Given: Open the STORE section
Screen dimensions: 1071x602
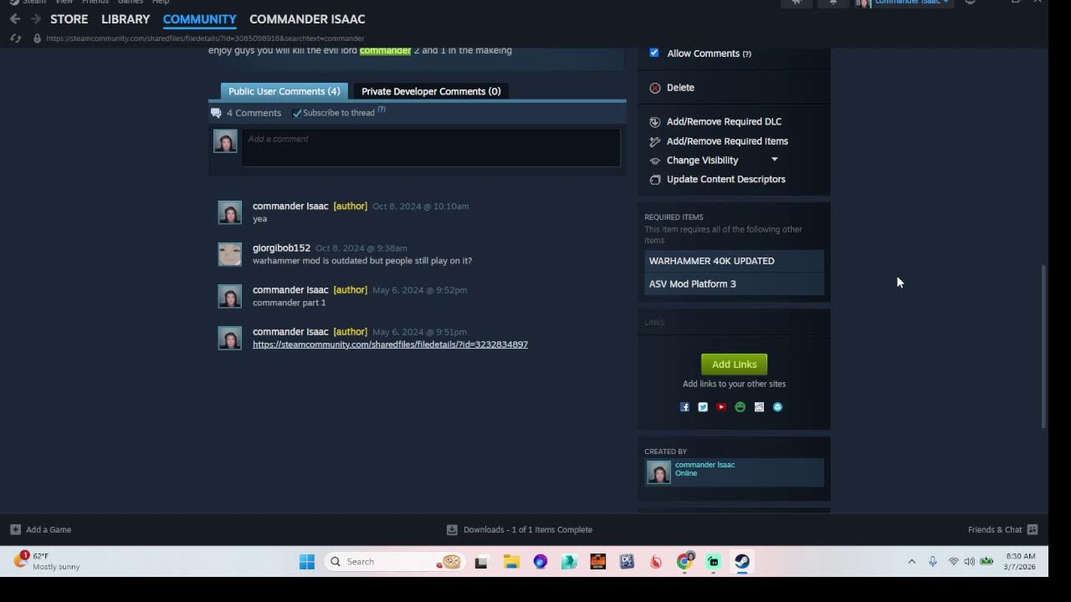Looking at the screenshot, I should click(69, 18).
